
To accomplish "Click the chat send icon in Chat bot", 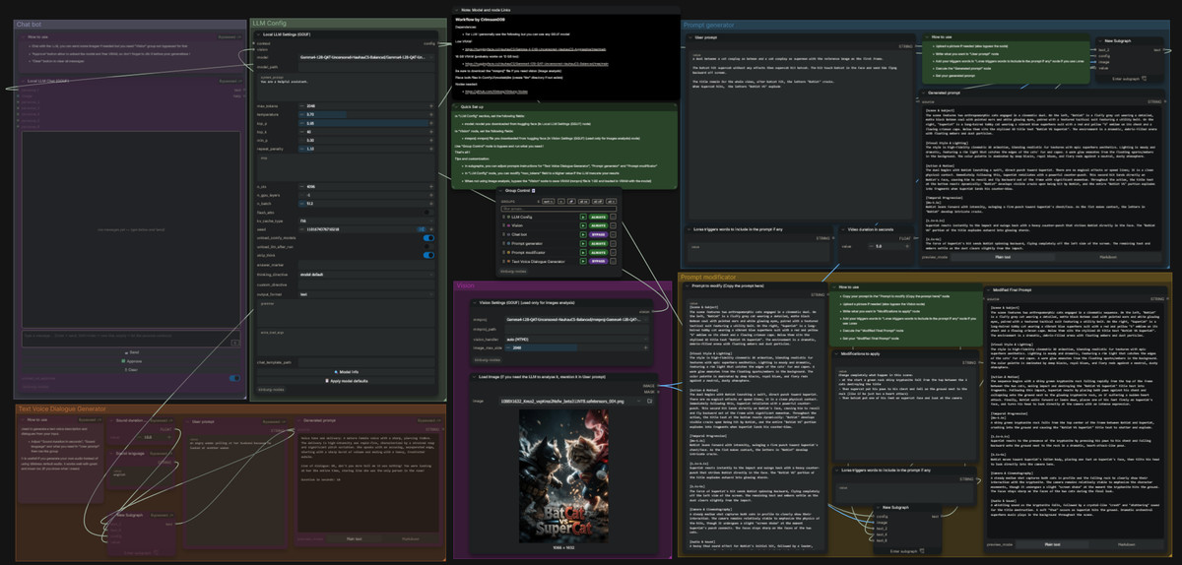I will [x=235, y=343].
